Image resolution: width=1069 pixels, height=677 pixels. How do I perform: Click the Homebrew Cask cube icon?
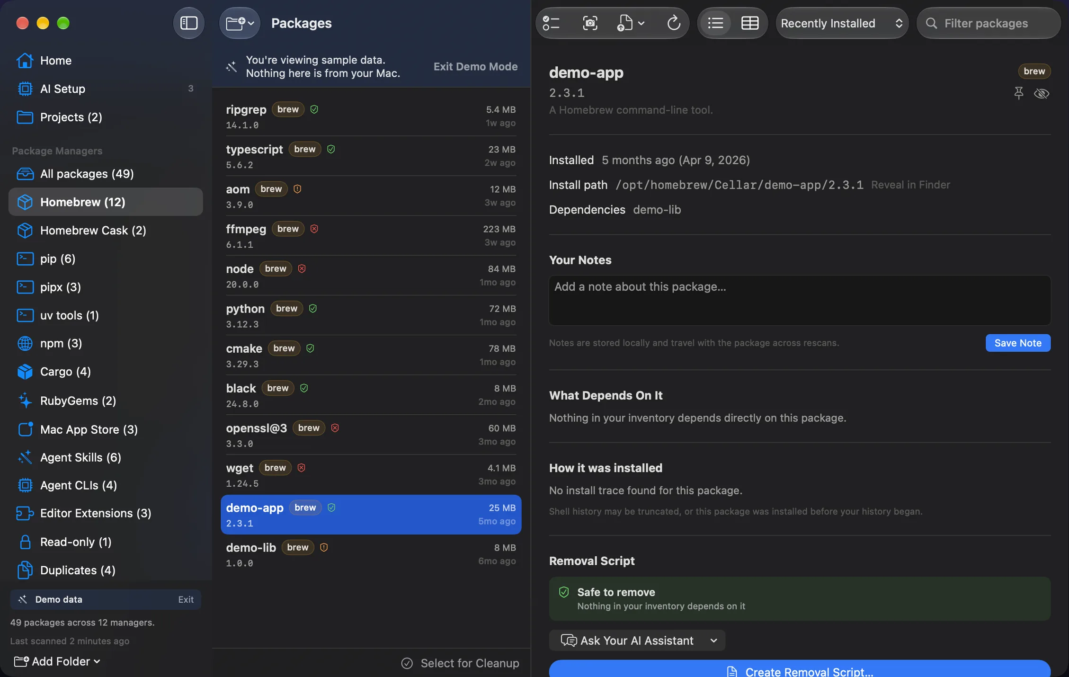point(25,230)
